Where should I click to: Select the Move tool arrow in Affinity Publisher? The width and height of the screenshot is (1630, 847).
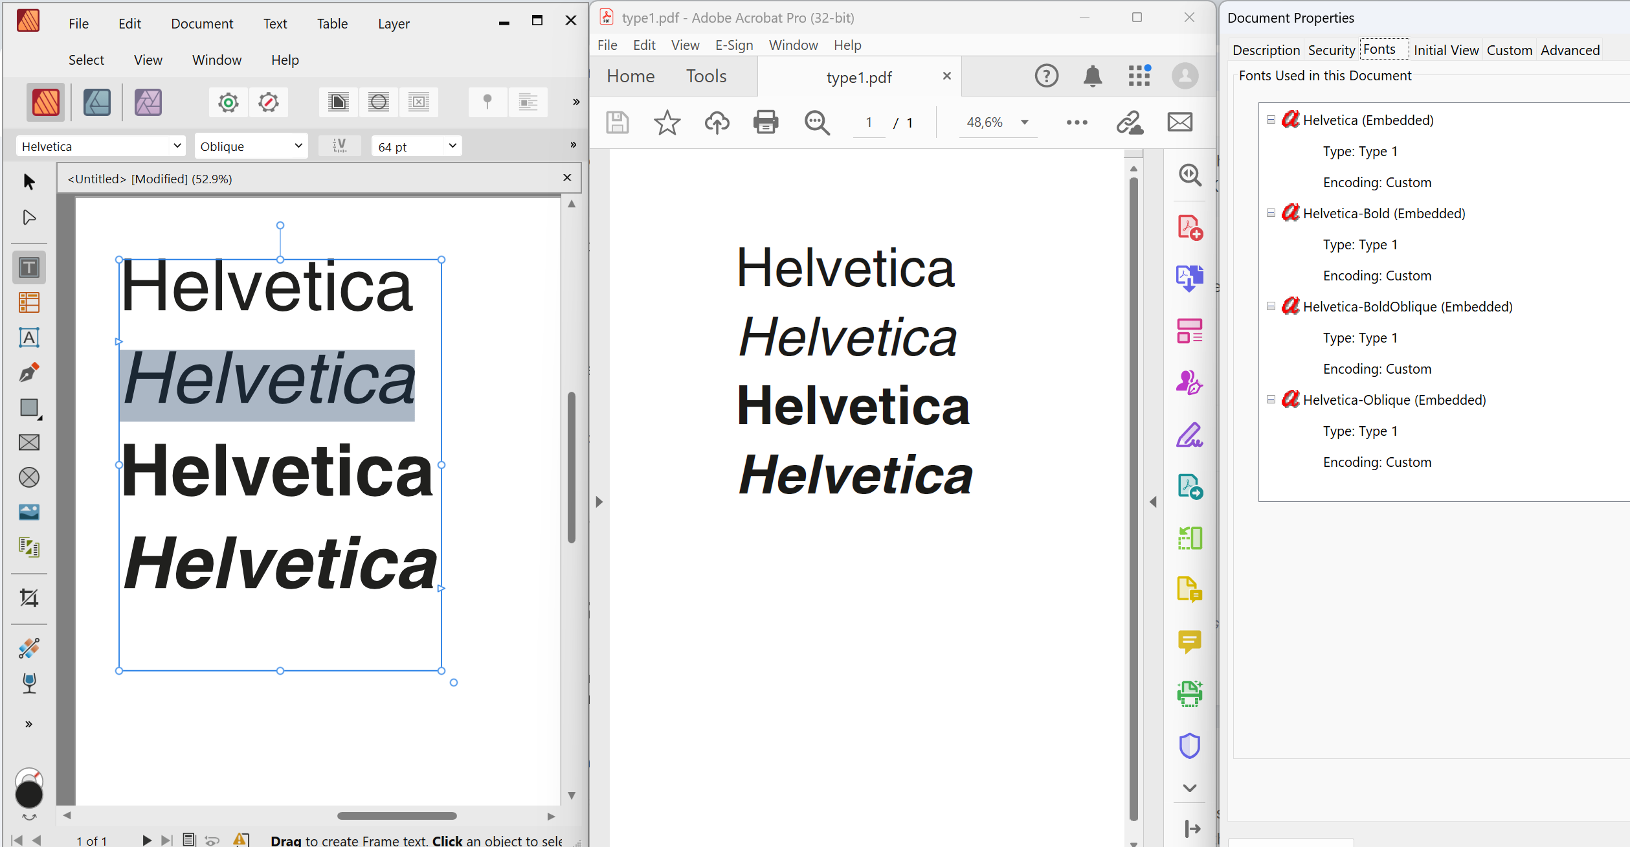[29, 182]
